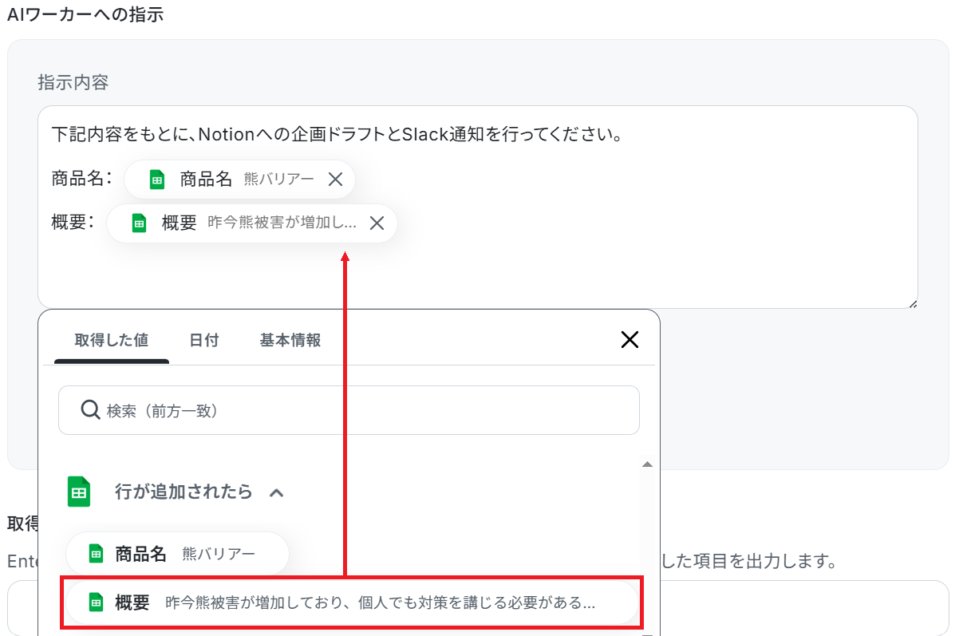Click the sheet icon in the instruction's 概要 chip
The image size is (955, 636).
tap(139, 223)
